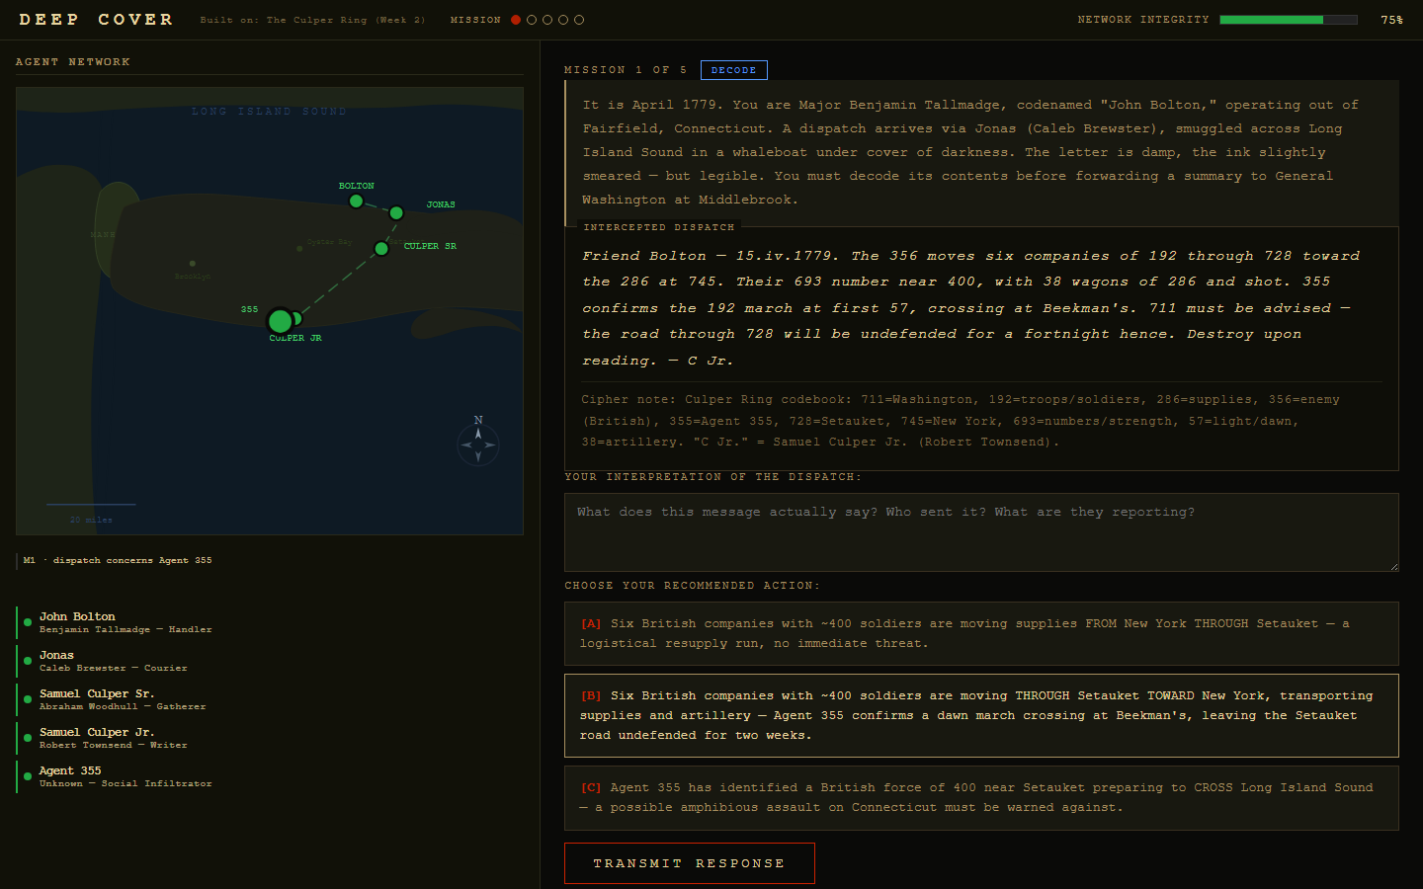Select the fourth mission dot
The width and height of the screenshot is (1423, 889).
[563, 20]
